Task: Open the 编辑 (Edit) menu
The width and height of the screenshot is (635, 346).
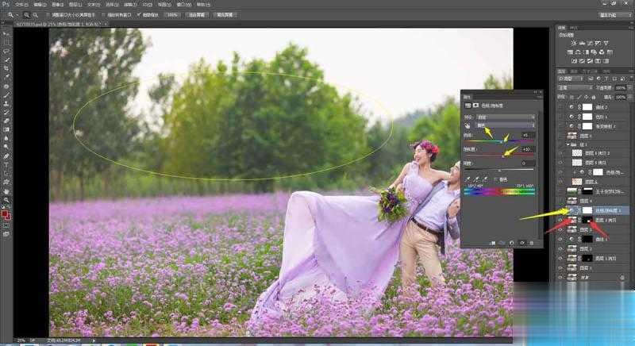Action: click(x=39, y=5)
